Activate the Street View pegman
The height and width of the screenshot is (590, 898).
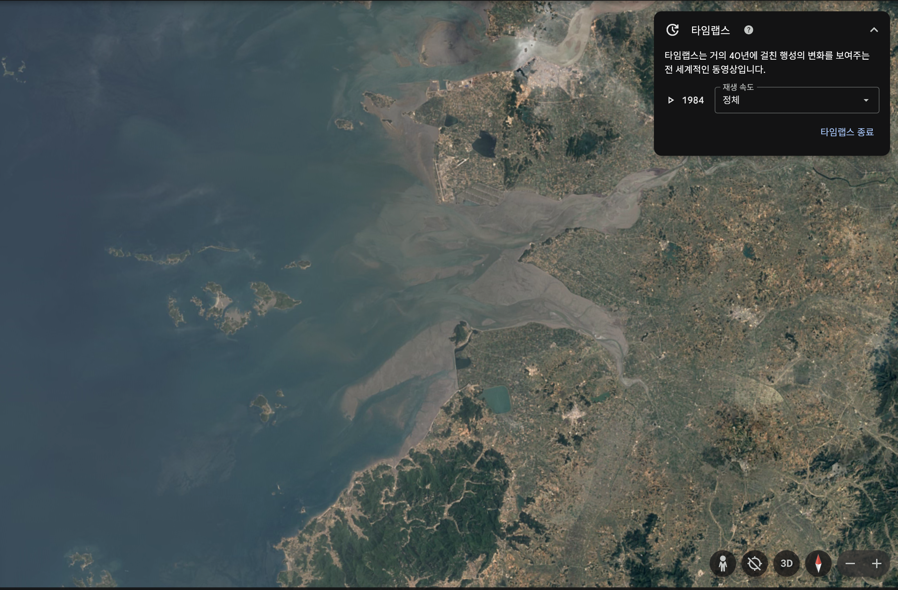723,563
